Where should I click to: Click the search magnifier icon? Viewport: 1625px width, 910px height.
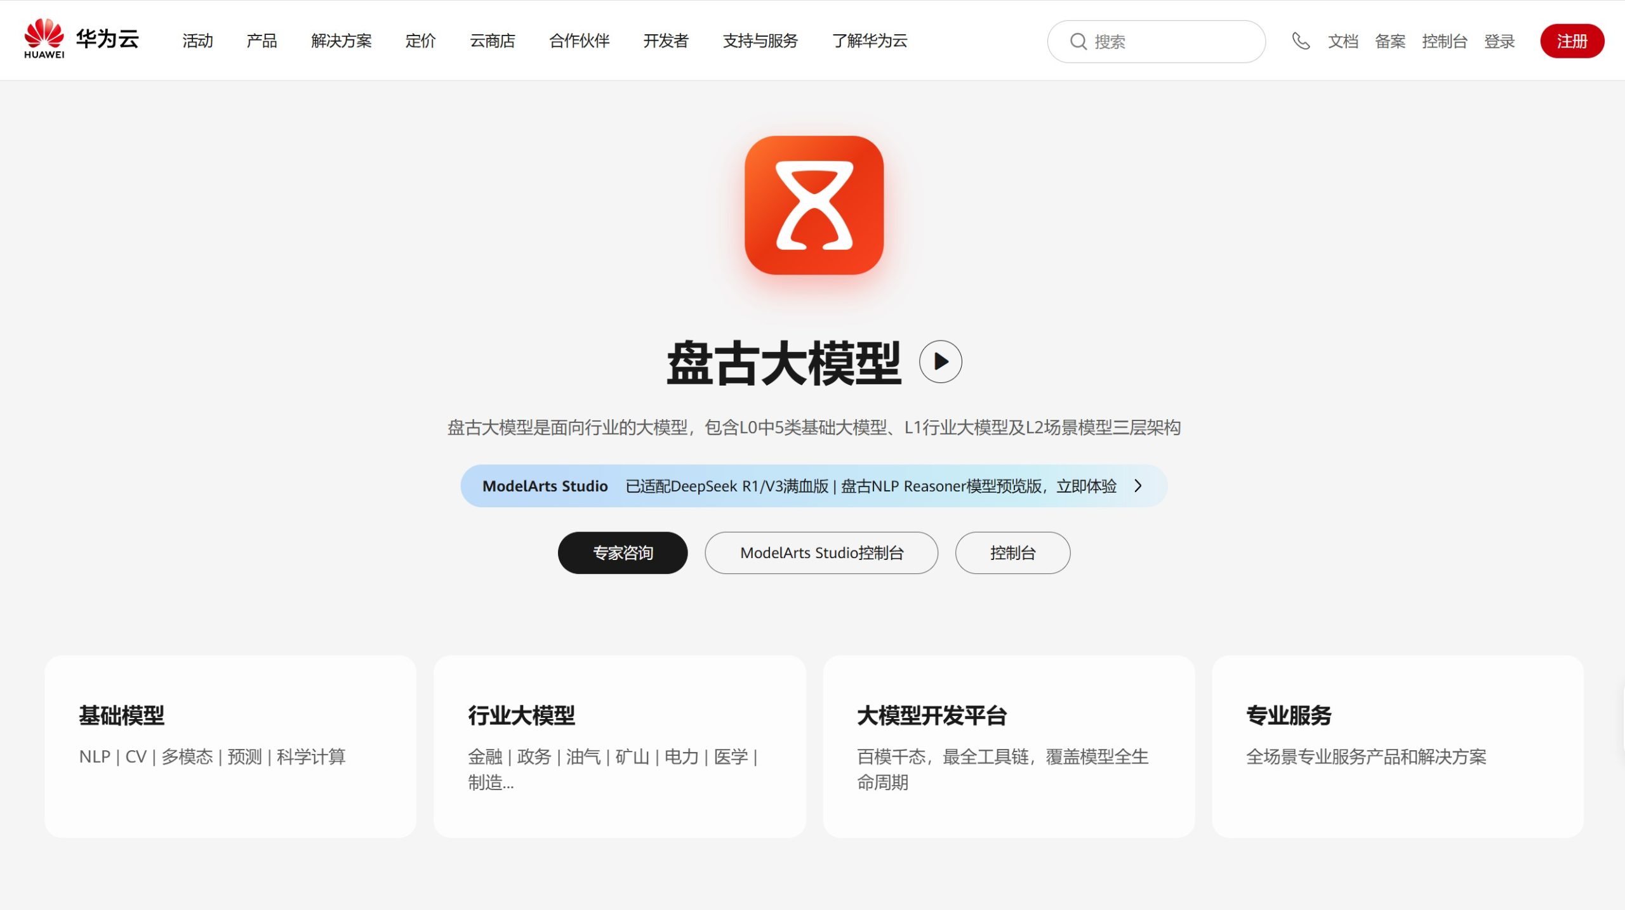pyautogui.click(x=1079, y=41)
